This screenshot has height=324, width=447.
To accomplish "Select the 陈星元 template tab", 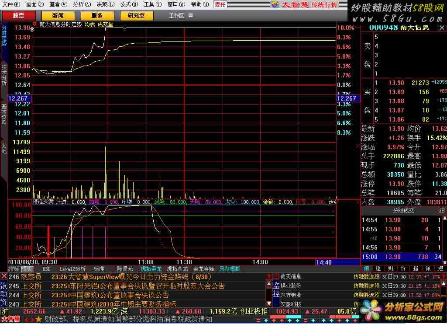I will [x=125, y=268].
